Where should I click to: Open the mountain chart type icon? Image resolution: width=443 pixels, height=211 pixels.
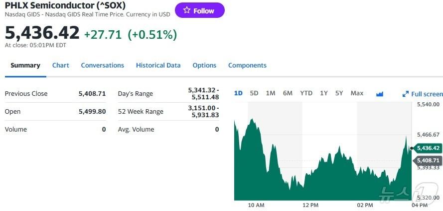click(380, 93)
